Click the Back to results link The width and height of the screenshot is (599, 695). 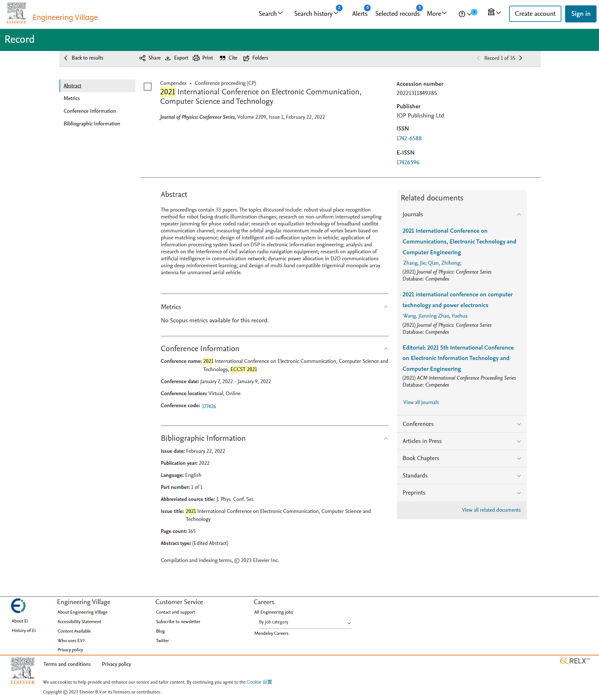click(87, 58)
